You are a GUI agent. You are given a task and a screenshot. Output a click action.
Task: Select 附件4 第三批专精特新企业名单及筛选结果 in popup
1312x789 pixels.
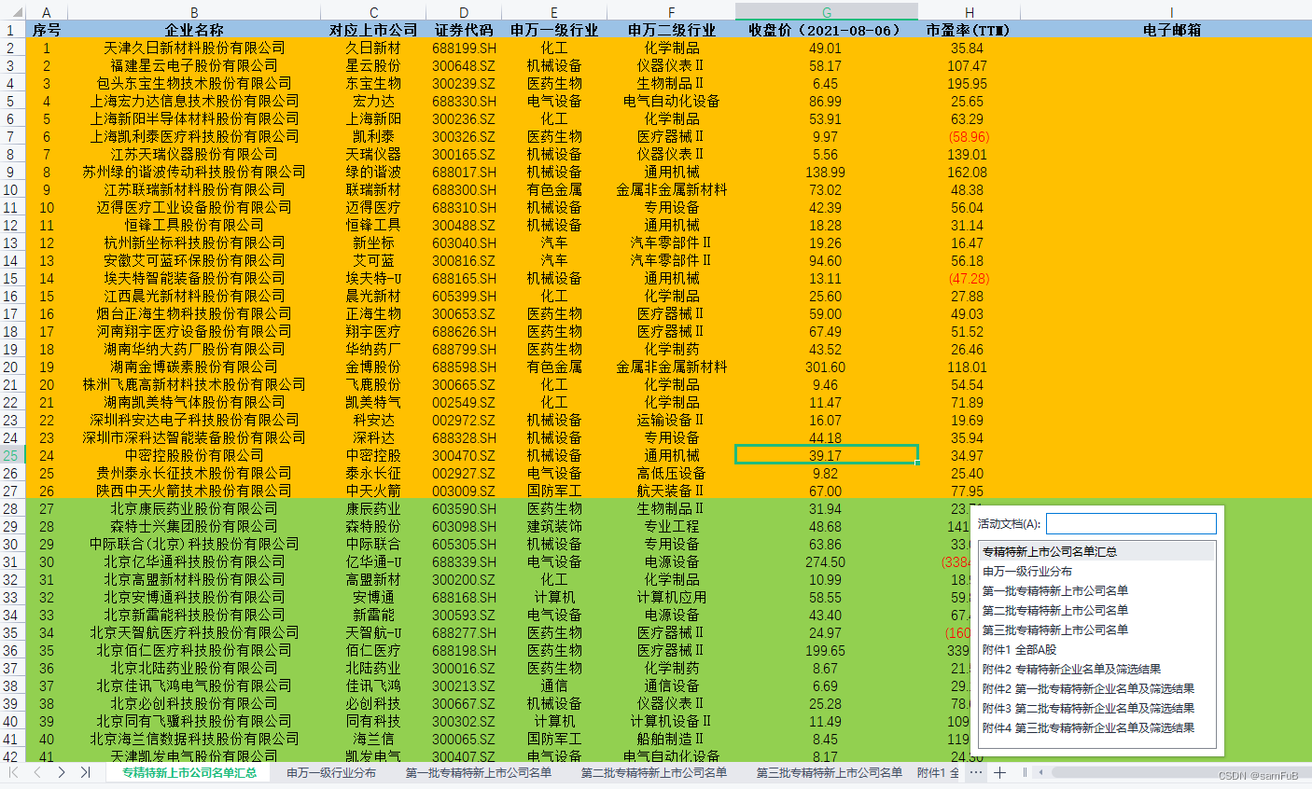pyautogui.click(x=1096, y=727)
